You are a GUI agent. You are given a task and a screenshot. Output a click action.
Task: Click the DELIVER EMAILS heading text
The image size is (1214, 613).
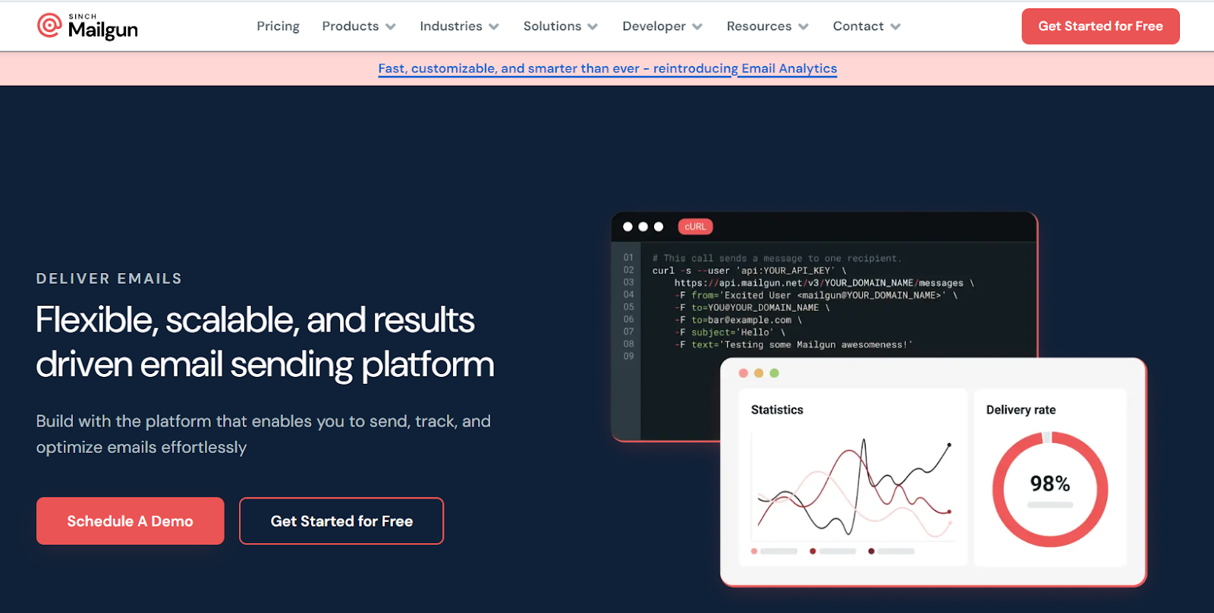coord(109,278)
